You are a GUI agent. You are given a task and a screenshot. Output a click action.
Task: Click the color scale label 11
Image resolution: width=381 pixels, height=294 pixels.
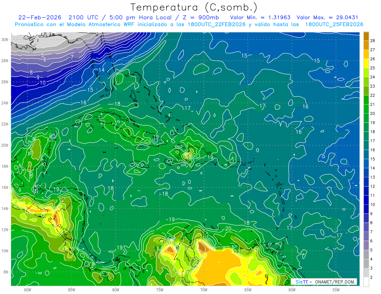click(373, 195)
